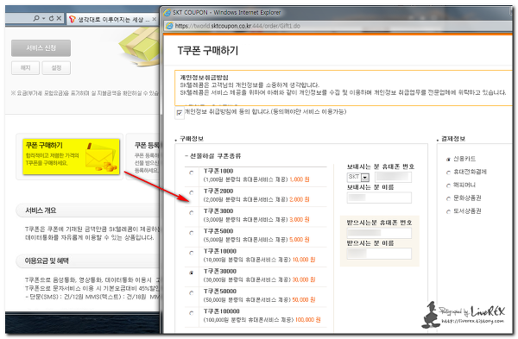Select the T쿠폰10000 radio button
518x339 pixels.
point(192,253)
